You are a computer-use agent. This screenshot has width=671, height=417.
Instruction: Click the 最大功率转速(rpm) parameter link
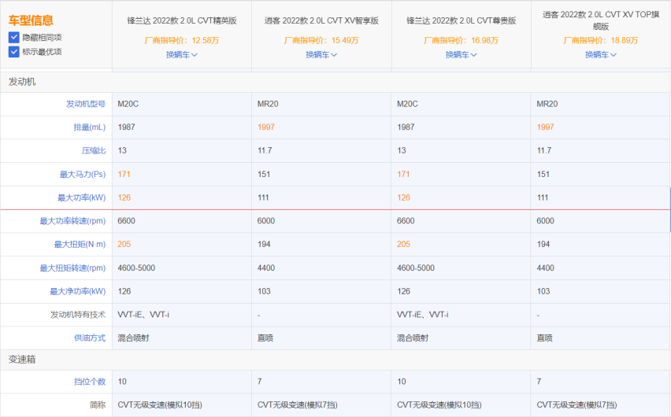point(72,220)
